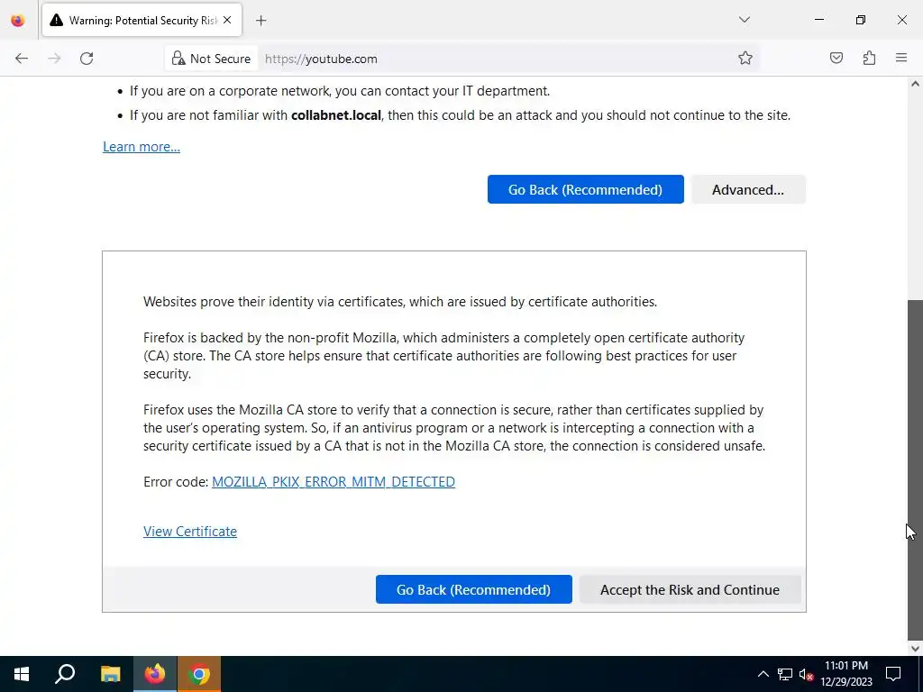Open a new tab with the plus button

260,21
